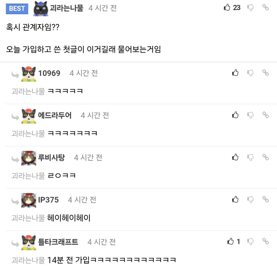This screenshot has height=270, width=277.
Task: Click the BEST badge label
Action: click(x=17, y=8)
